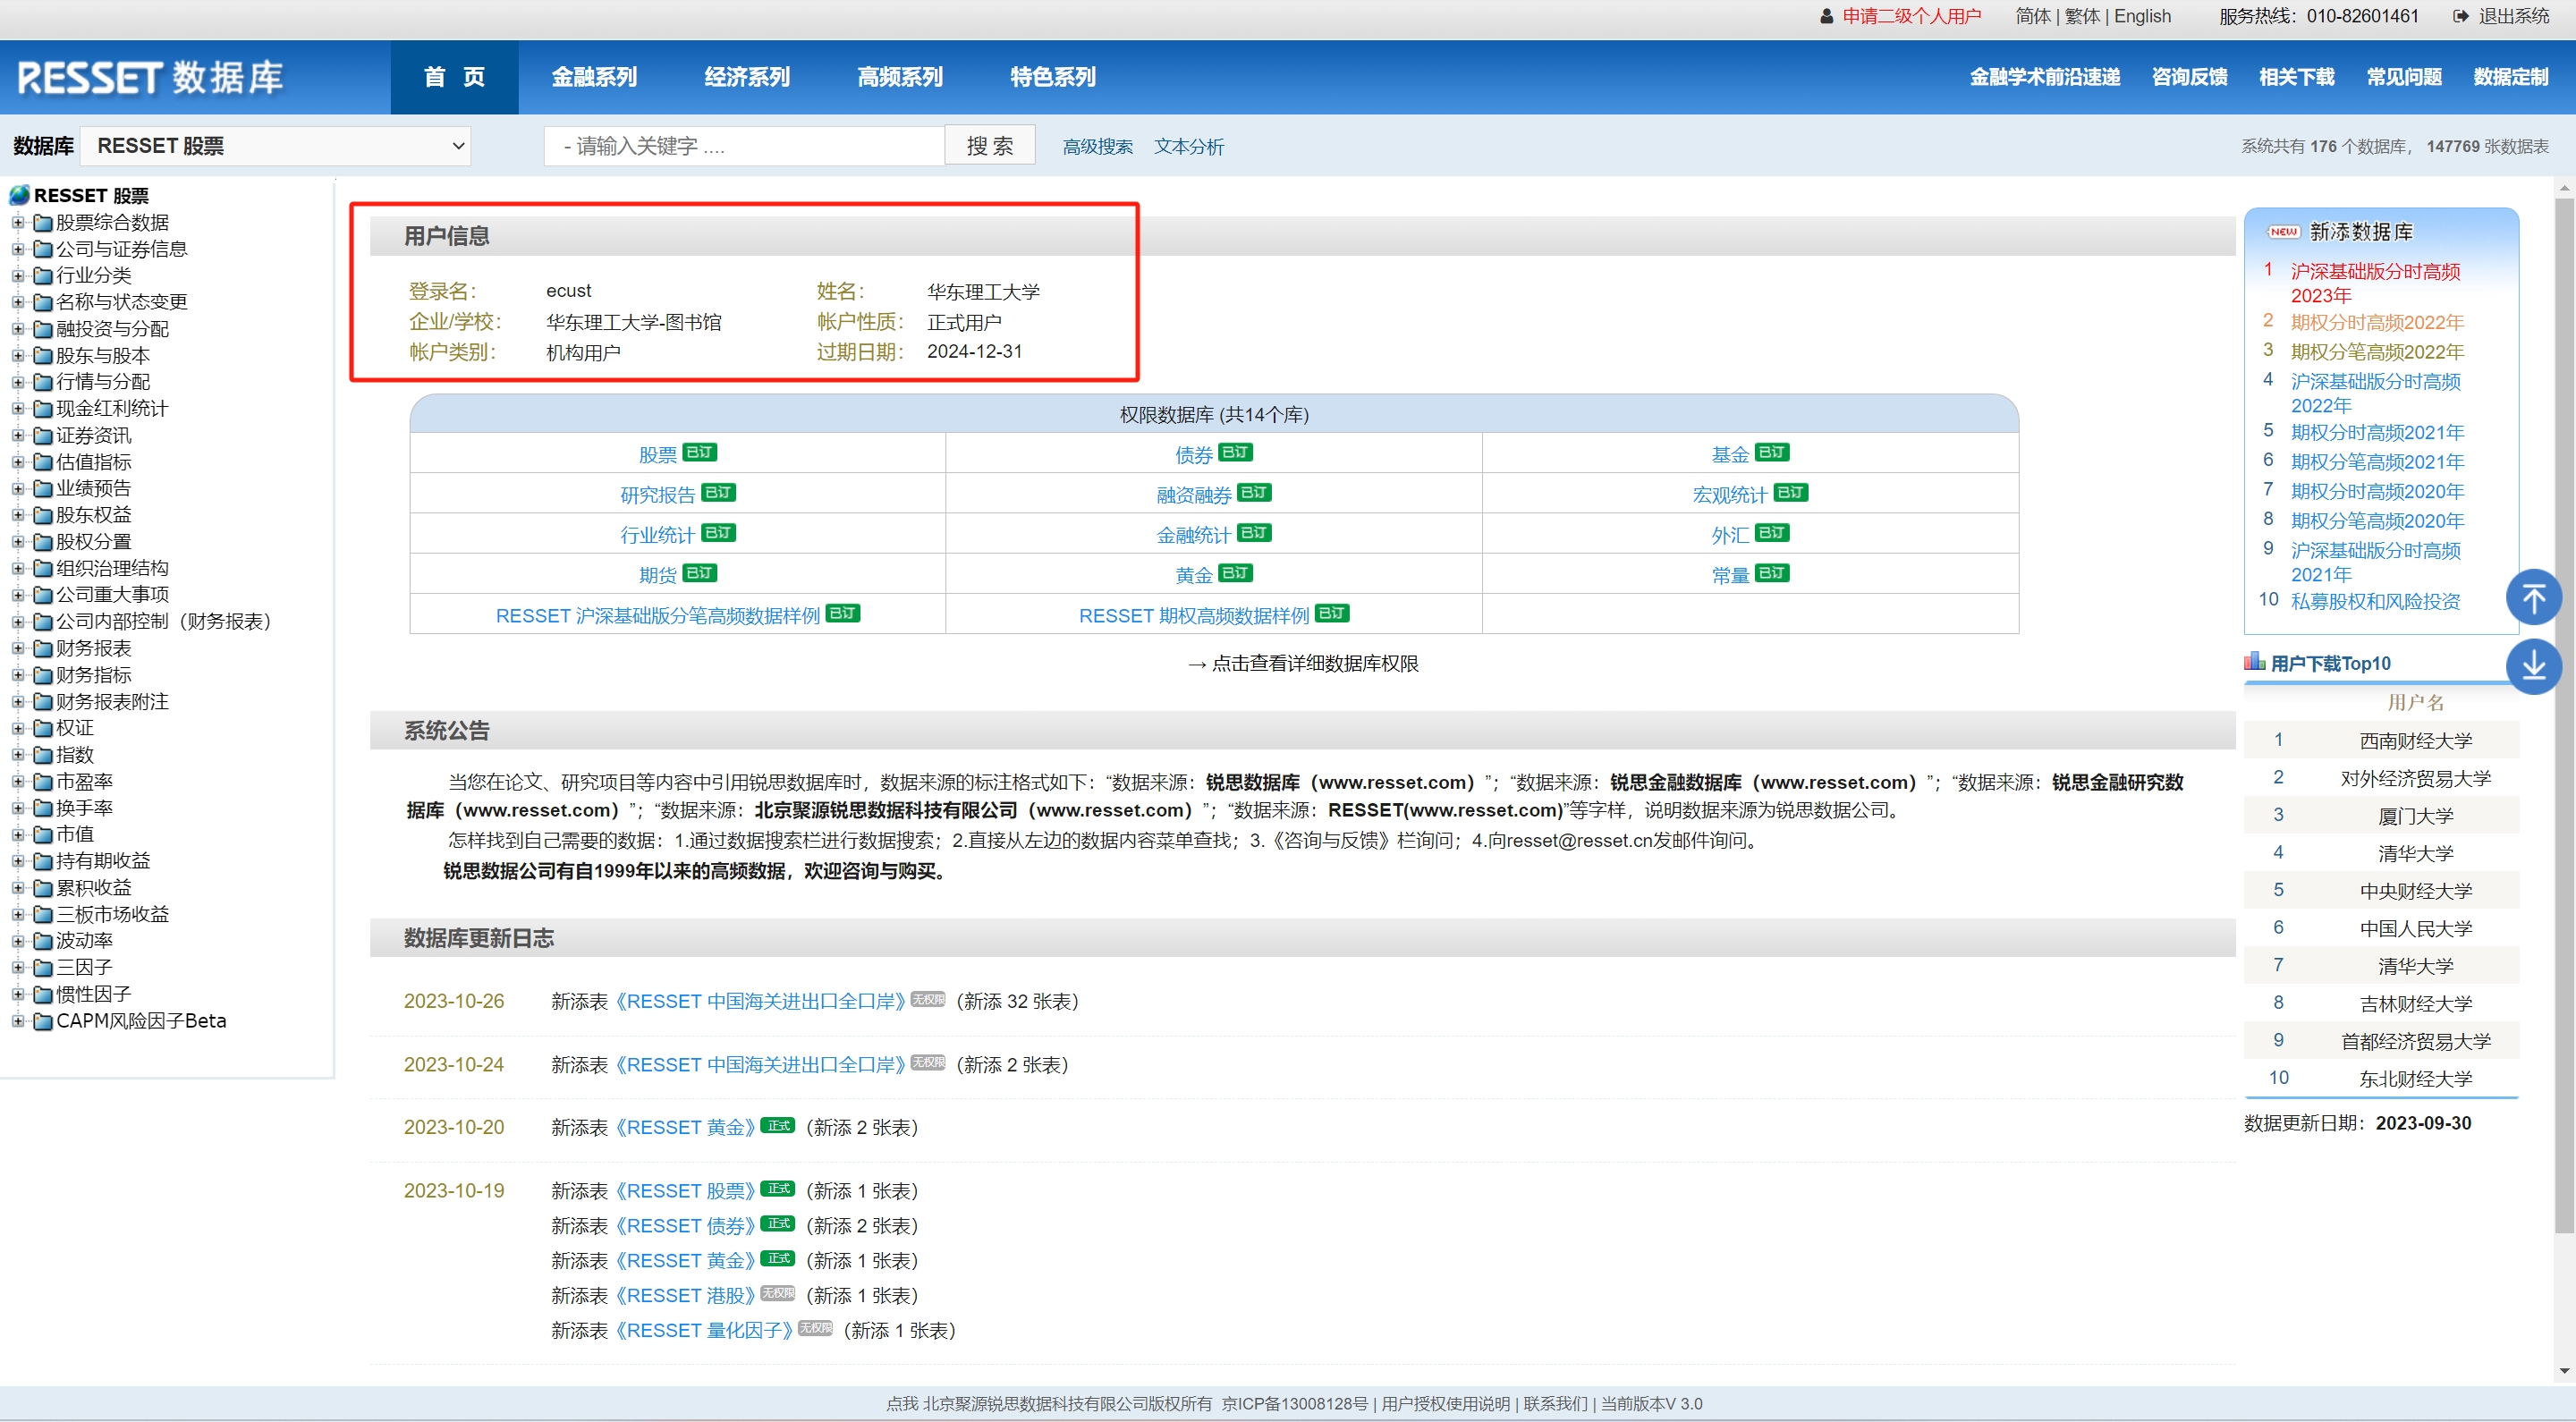Expand the 行业分类 tree node

tap(17, 275)
